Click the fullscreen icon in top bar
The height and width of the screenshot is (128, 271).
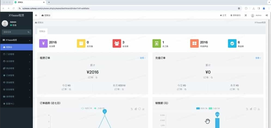[246, 15]
